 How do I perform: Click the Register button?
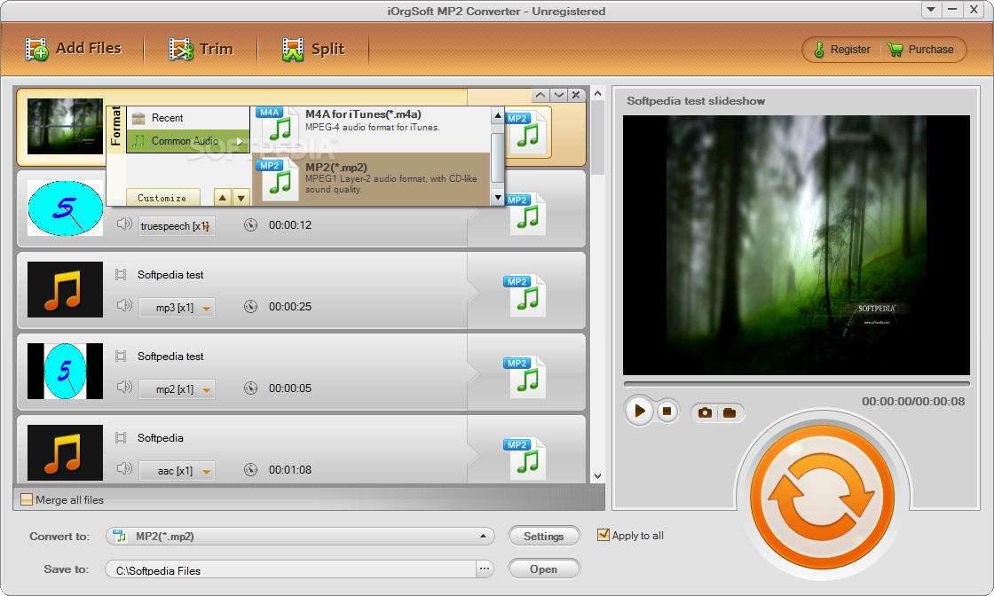pos(842,50)
